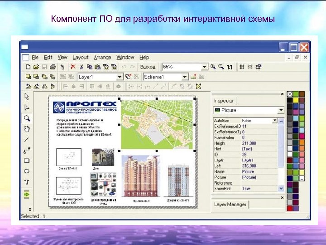Select the arrow pointer tool

coord(27,97)
